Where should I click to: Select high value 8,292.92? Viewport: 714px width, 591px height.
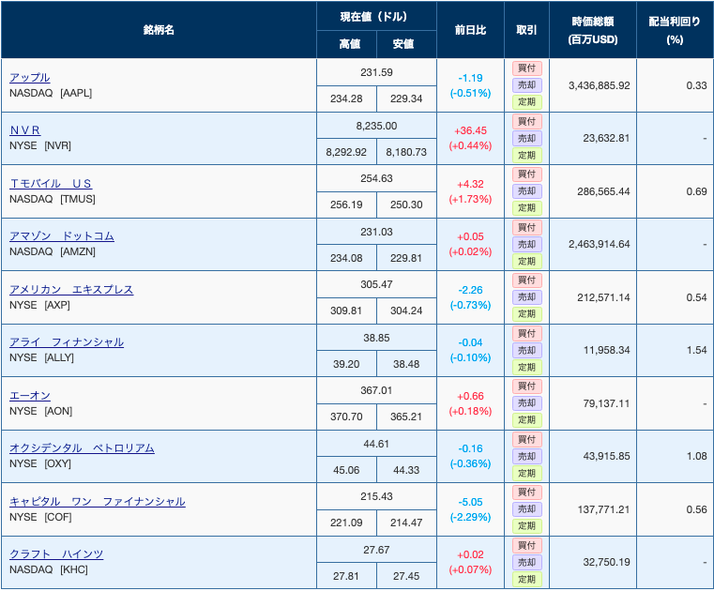click(346, 152)
